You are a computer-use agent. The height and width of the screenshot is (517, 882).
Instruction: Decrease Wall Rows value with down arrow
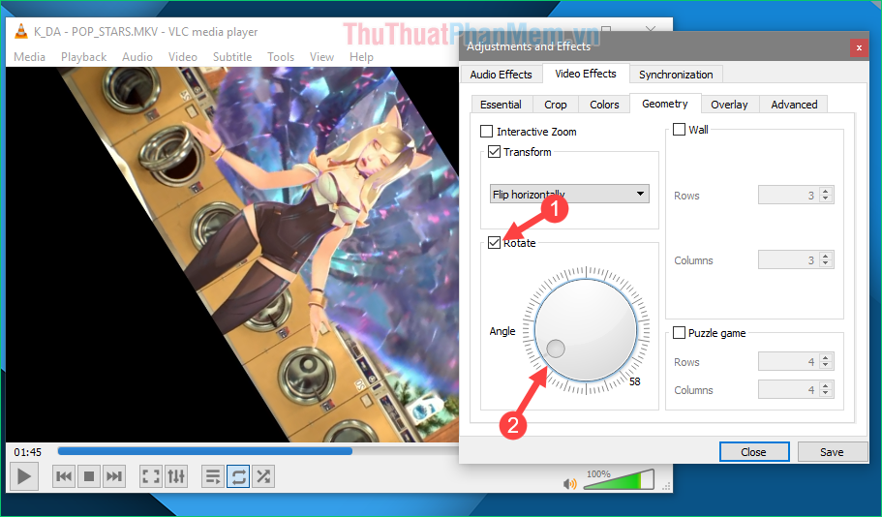point(825,199)
